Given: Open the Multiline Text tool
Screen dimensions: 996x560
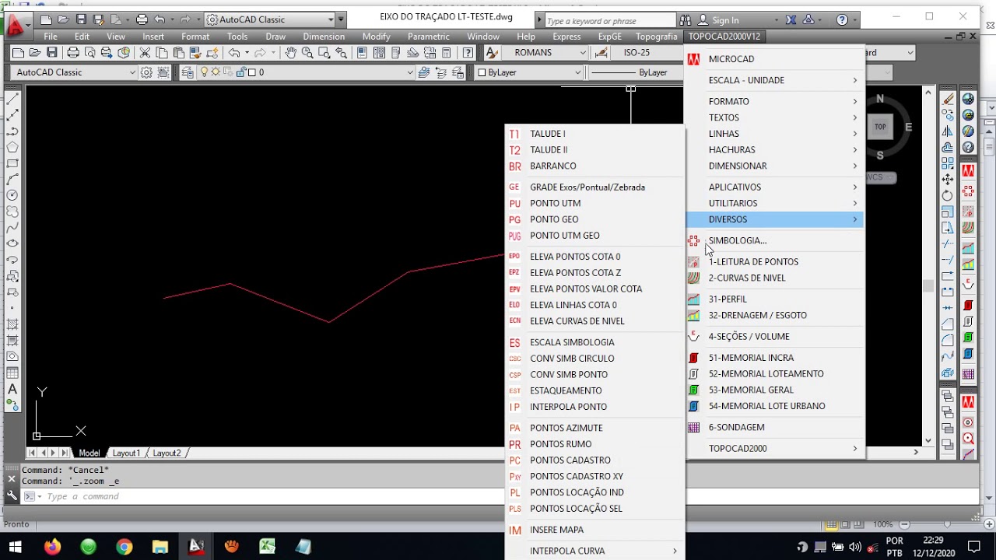Looking at the screenshot, I should point(12,389).
